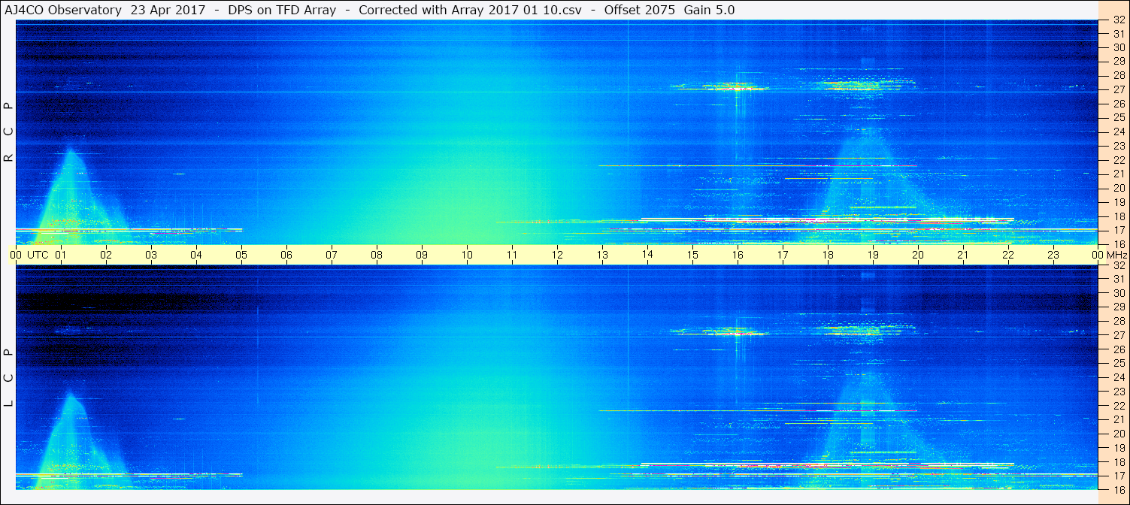Screen dimensions: 1130x505
Task: Select hour 17 on the UTC time axis
Action: coord(783,255)
